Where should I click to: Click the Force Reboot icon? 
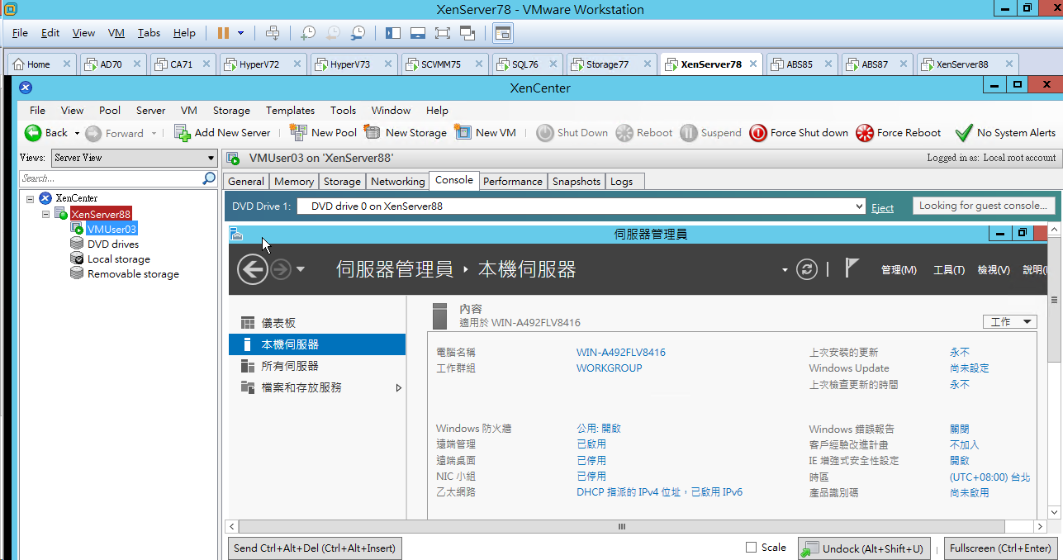[865, 132]
